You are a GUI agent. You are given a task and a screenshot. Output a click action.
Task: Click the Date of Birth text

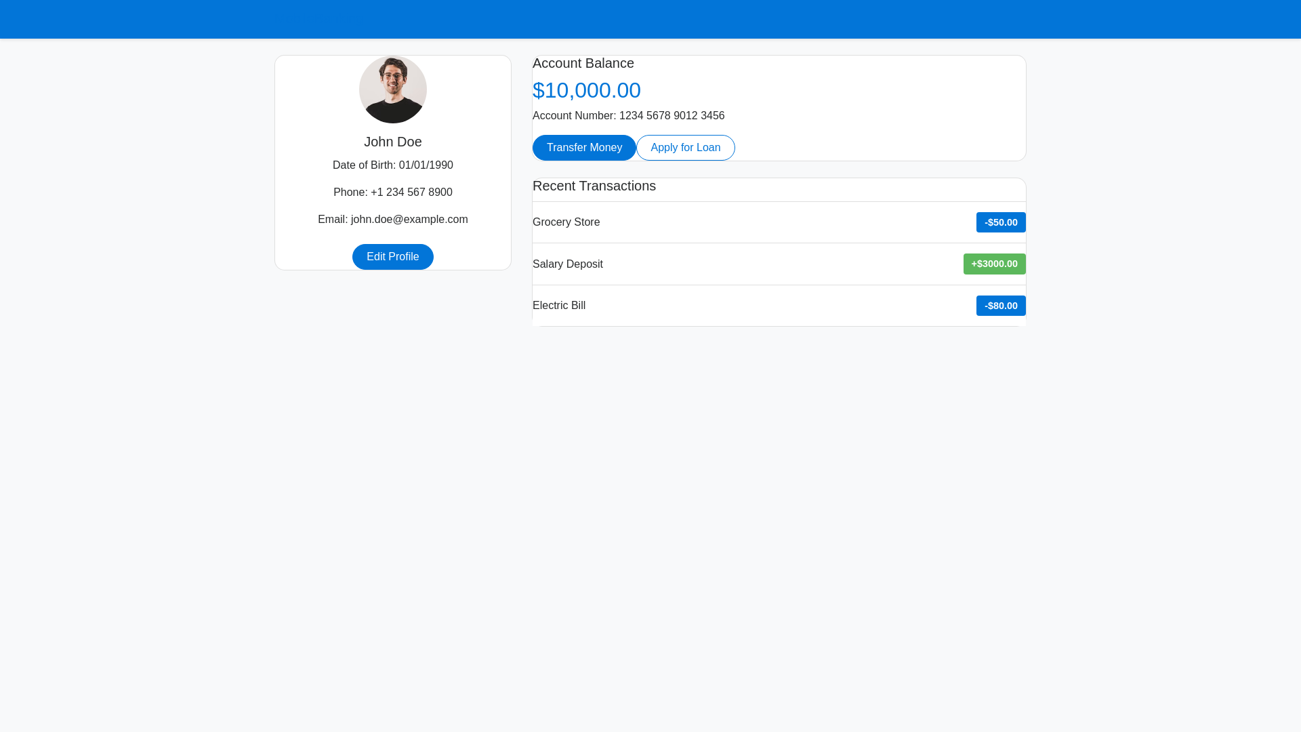[392, 165]
